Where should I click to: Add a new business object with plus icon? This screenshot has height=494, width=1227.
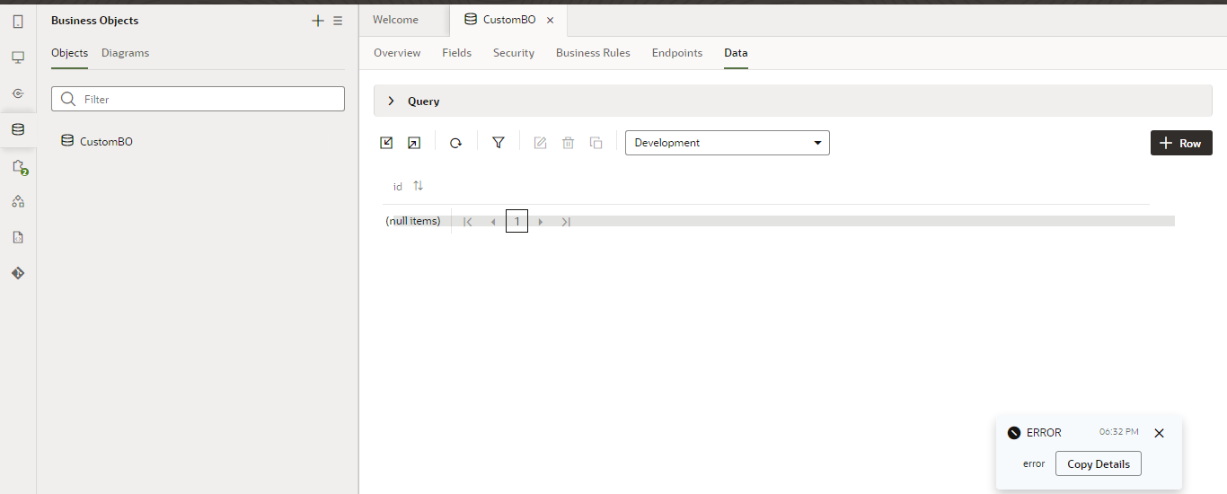(x=317, y=21)
